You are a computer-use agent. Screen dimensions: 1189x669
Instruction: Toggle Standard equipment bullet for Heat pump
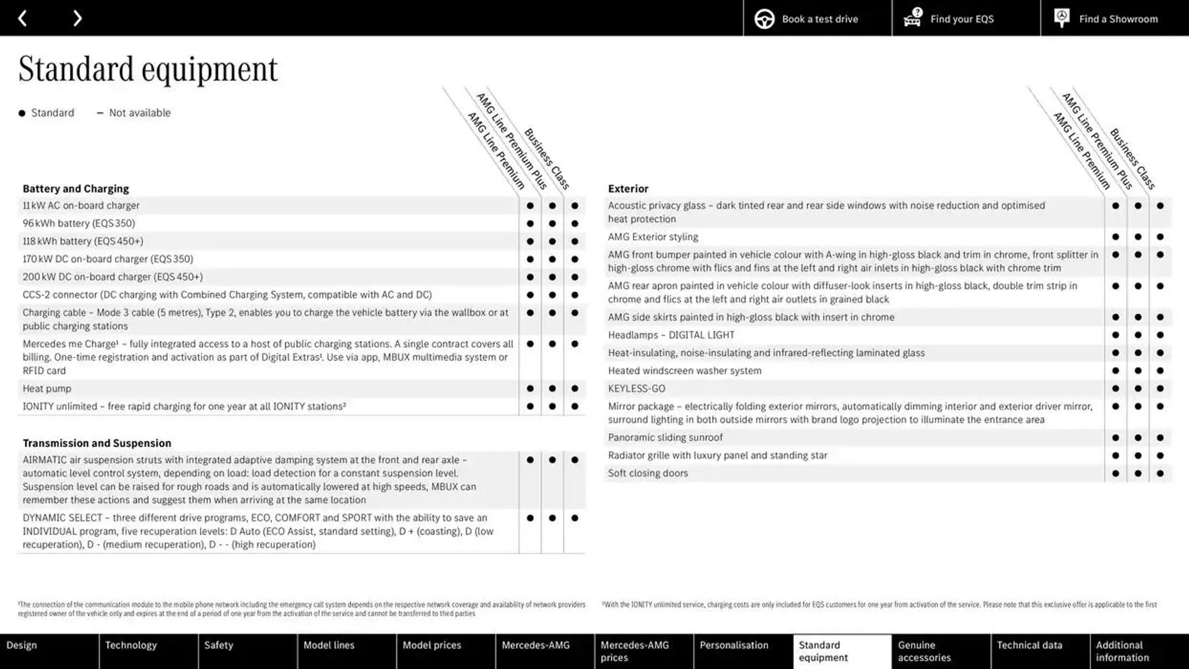(x=529, y=388)
